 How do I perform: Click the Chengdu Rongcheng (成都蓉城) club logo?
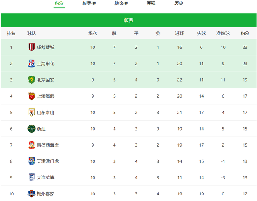point(31,47)
